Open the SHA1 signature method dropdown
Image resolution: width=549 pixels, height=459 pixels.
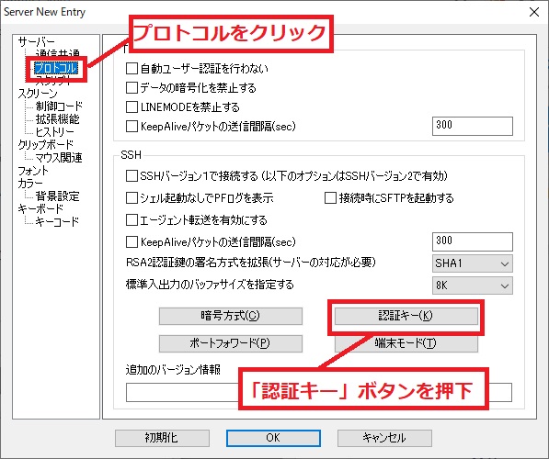473,263
